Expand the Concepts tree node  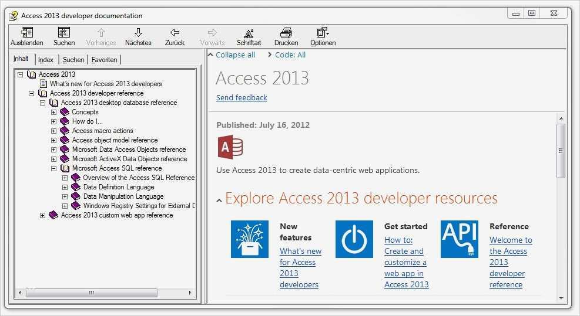coord(53,112)
